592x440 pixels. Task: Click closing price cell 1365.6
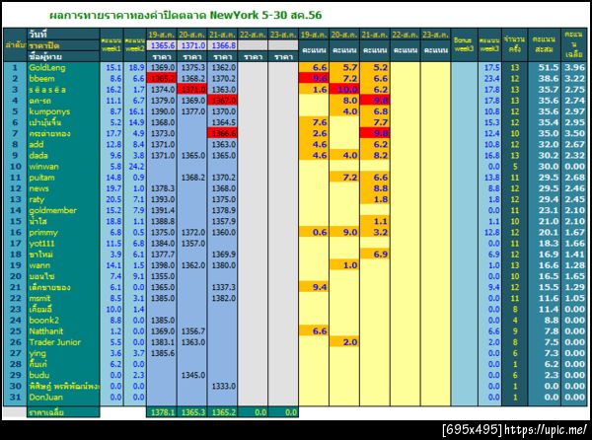pos(162,45)
